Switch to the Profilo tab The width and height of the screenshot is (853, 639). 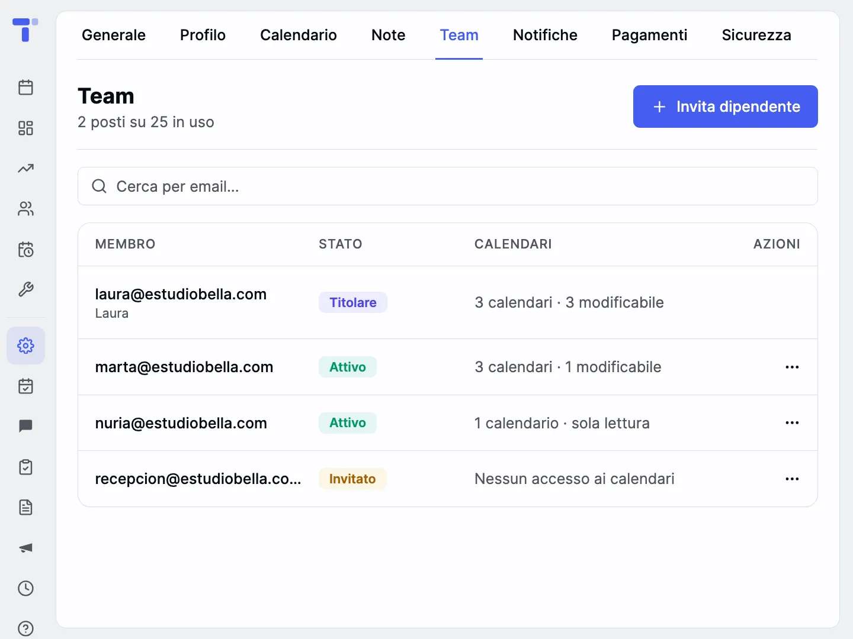203,35
